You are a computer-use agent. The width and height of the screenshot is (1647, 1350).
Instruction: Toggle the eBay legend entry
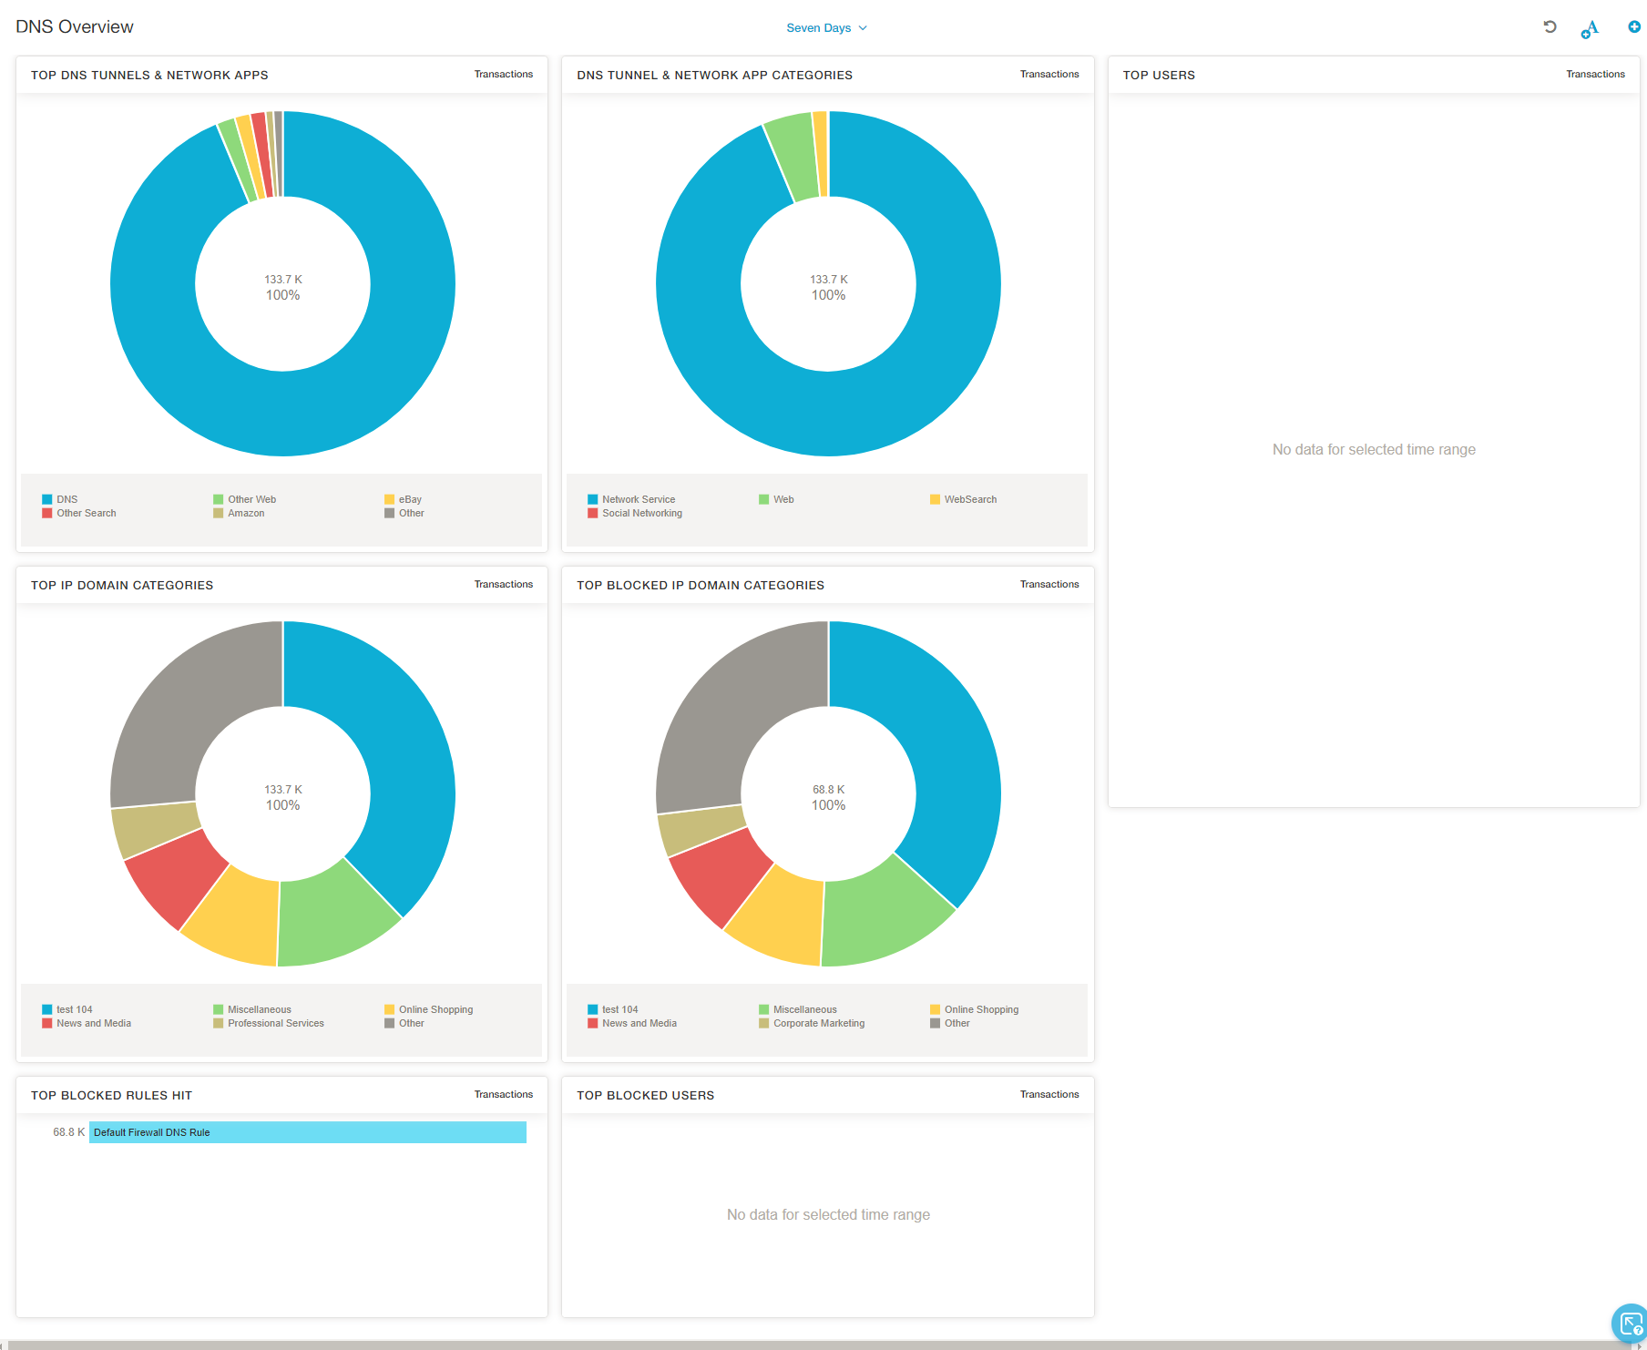tap(409, 500)
